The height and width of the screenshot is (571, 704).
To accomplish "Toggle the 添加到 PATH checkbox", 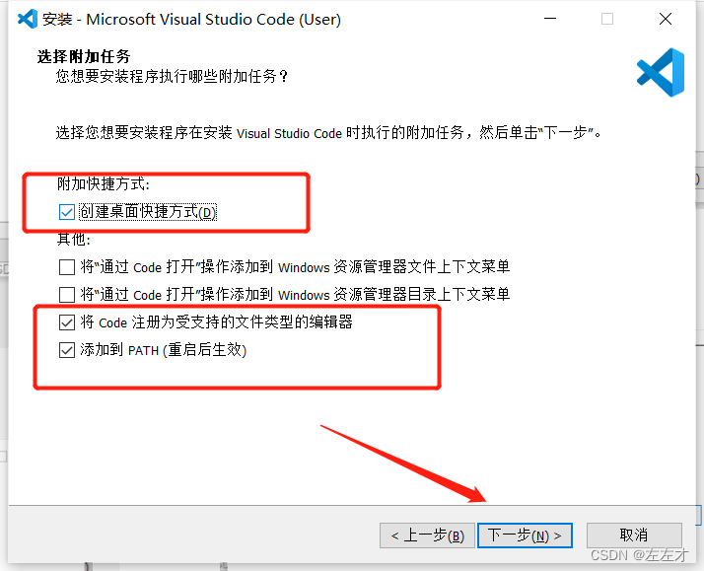I will (67, 350).
